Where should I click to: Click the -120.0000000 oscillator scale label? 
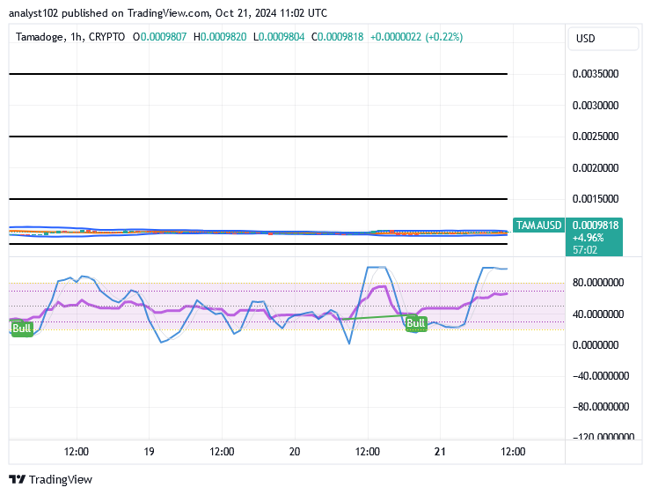coord(598,438)
